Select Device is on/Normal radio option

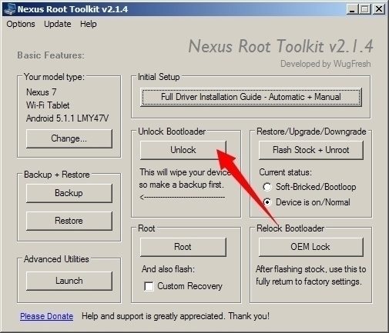(x=267, y=202)
